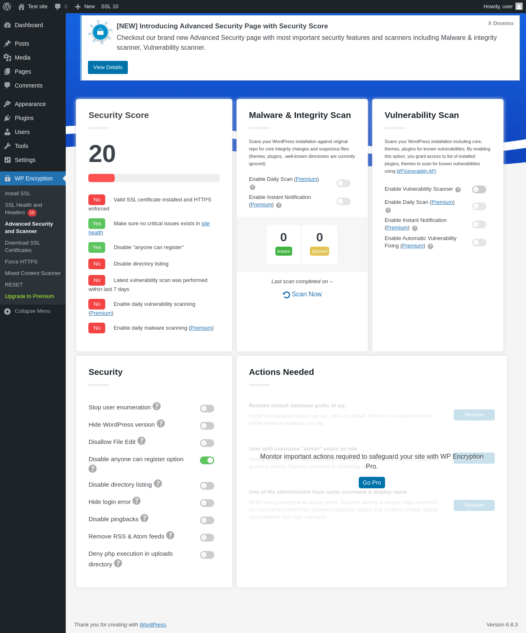Toggle Malware Enable Instant Notification switch
Viewport: 526px width, 633px height.
tap(344, 201)
